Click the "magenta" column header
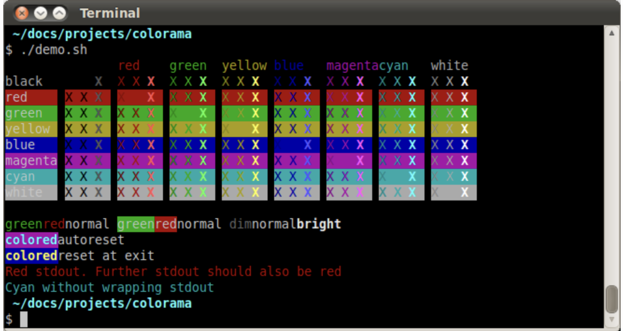The image size is (623, 331). [x=353, y=65]
